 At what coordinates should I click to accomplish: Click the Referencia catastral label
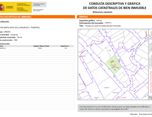[x=102, y=12]
